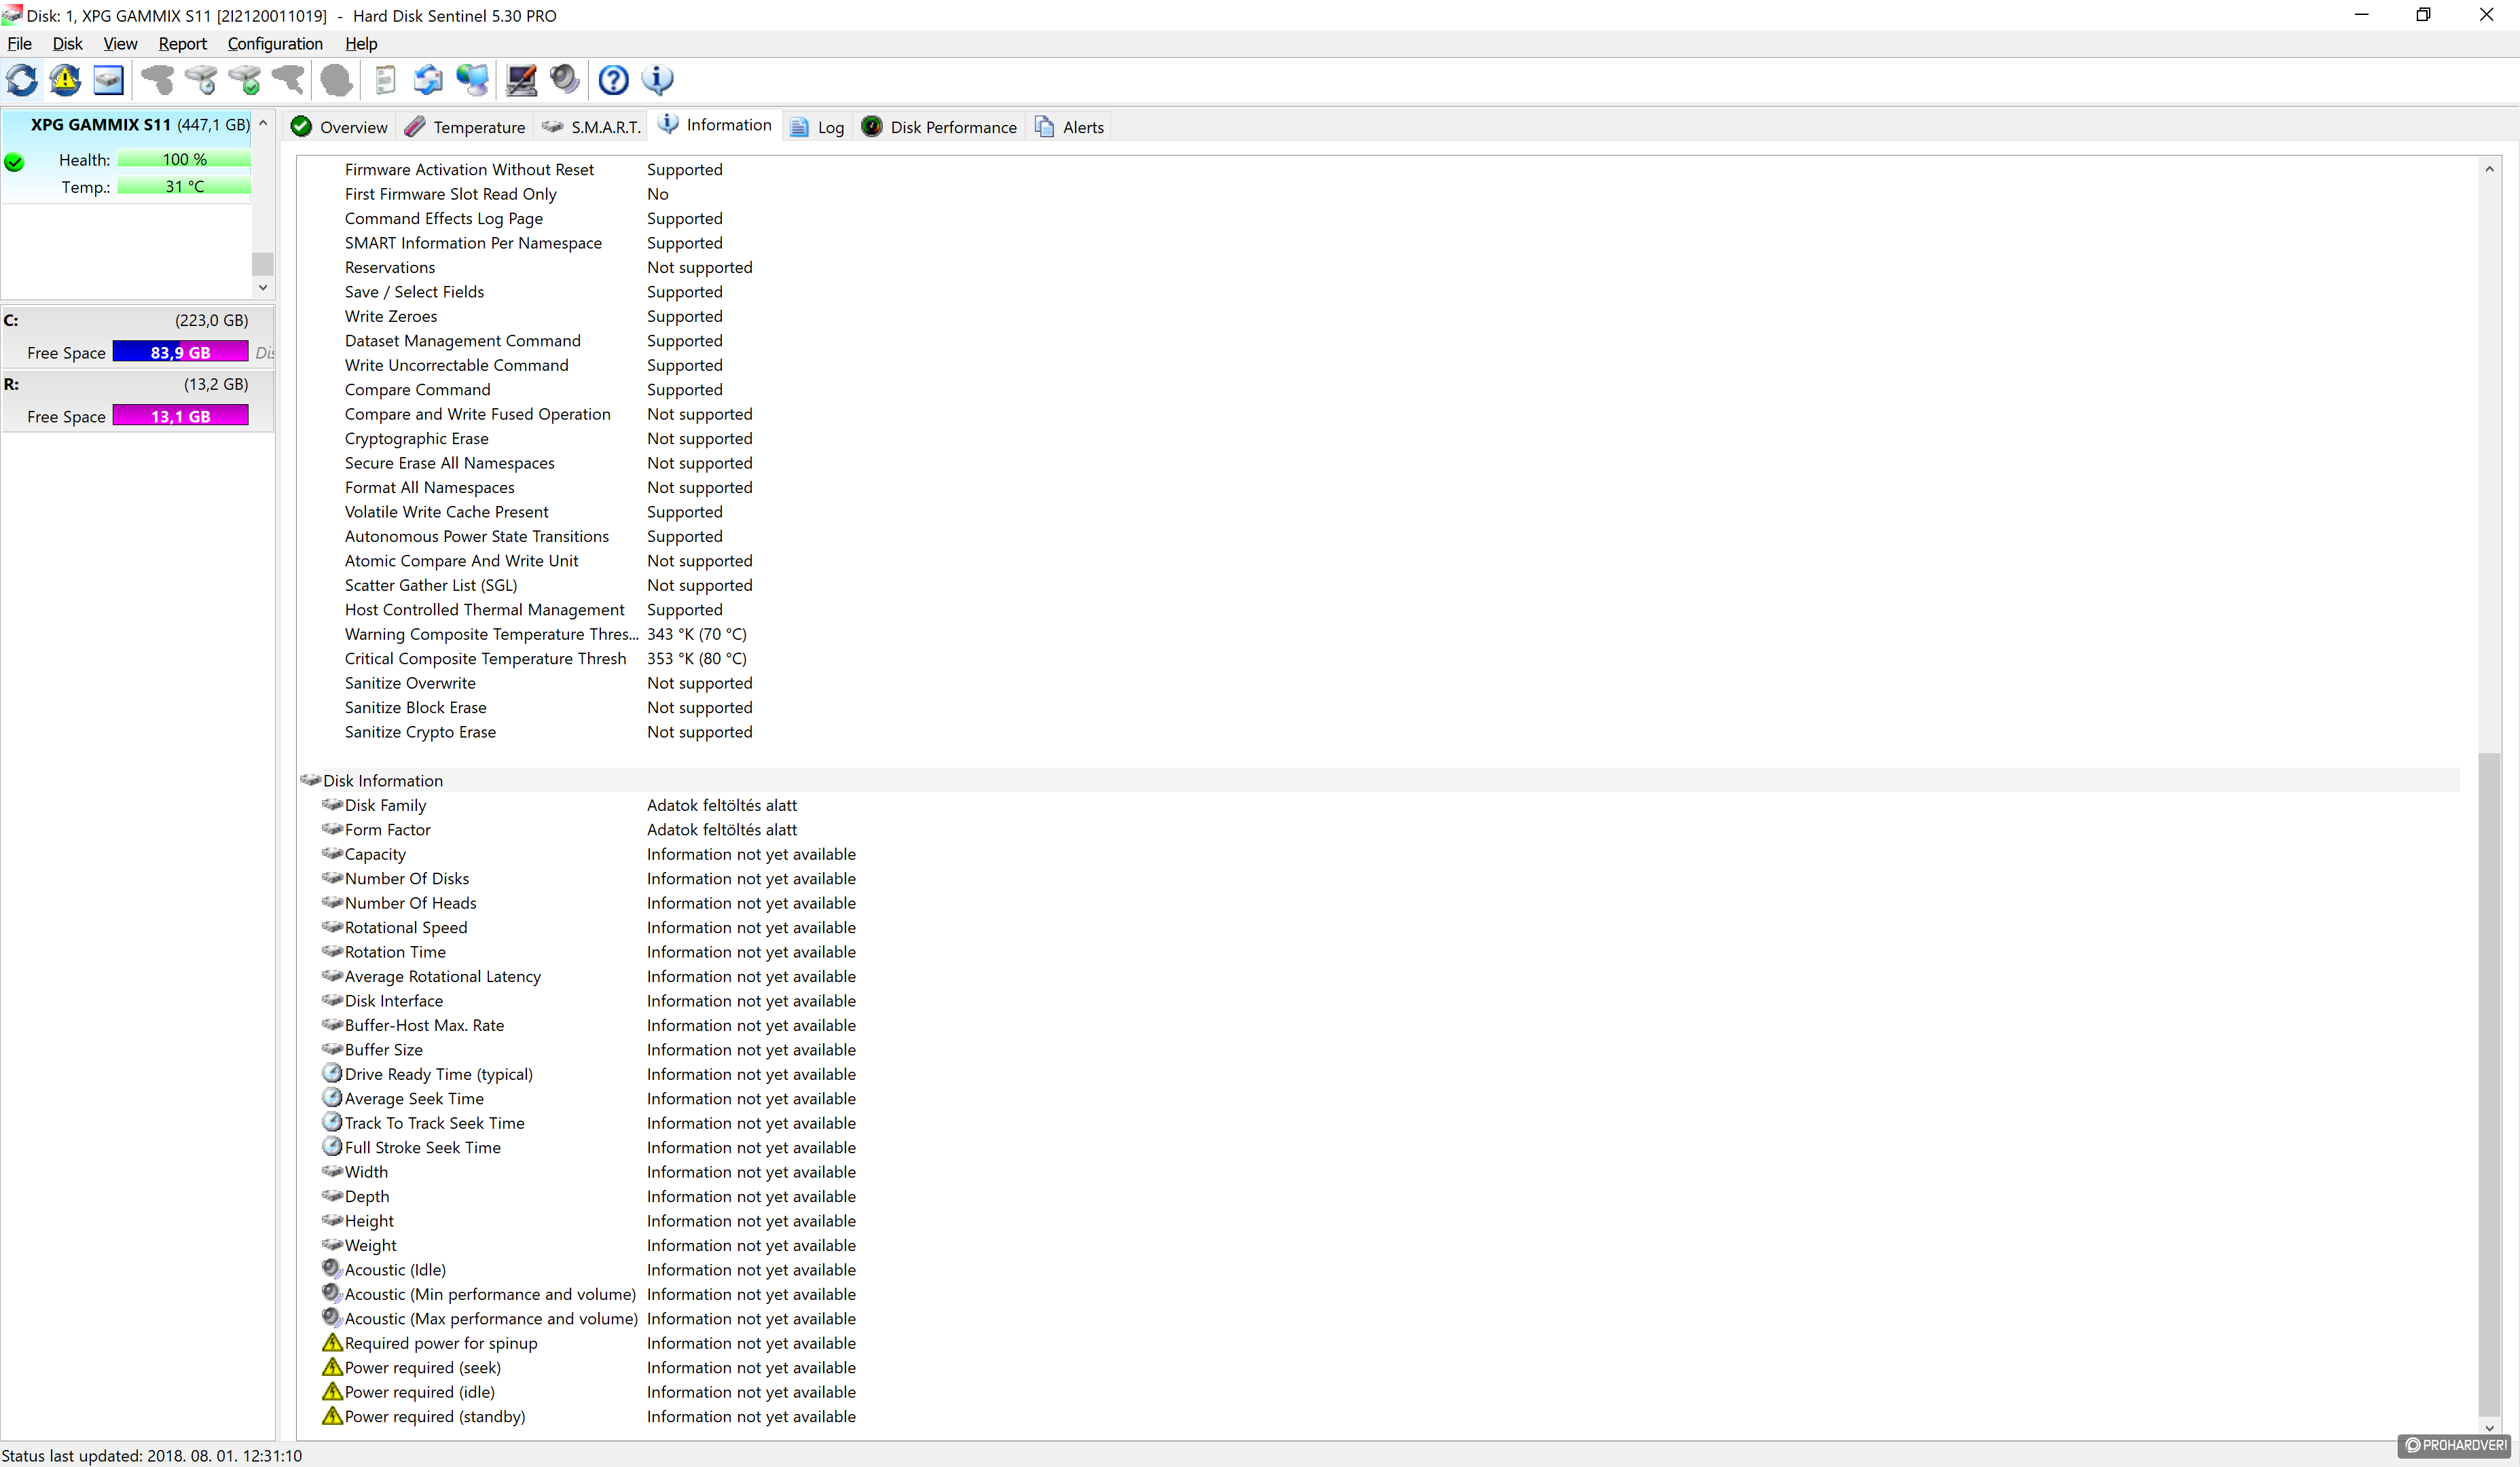Click the blue info bubble toolbar icon
Viewport: 2520px width, 1467px height.
[x=657, y=80]
